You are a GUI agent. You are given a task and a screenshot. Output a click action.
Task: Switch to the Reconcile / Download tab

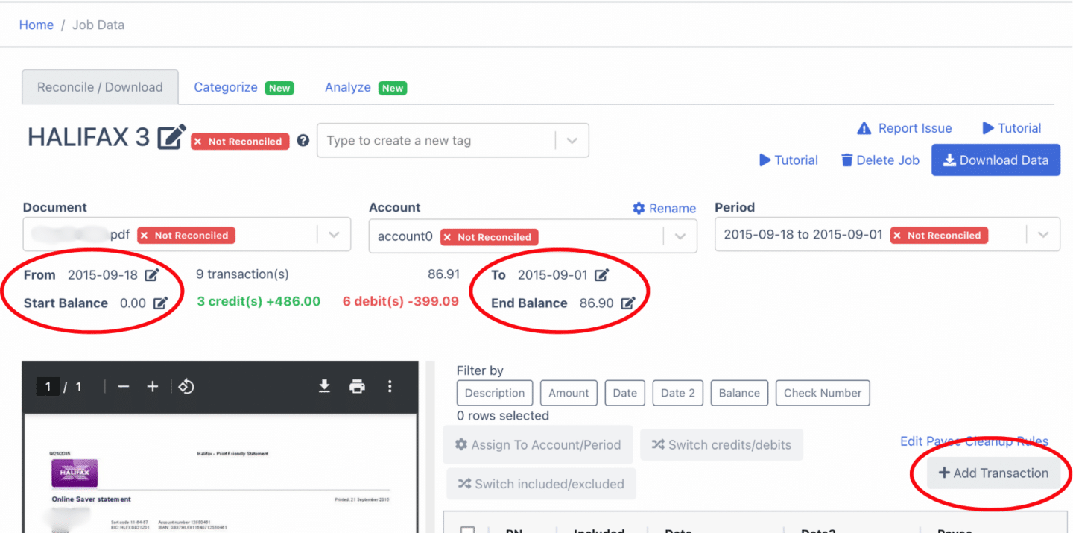coord(100,87)
